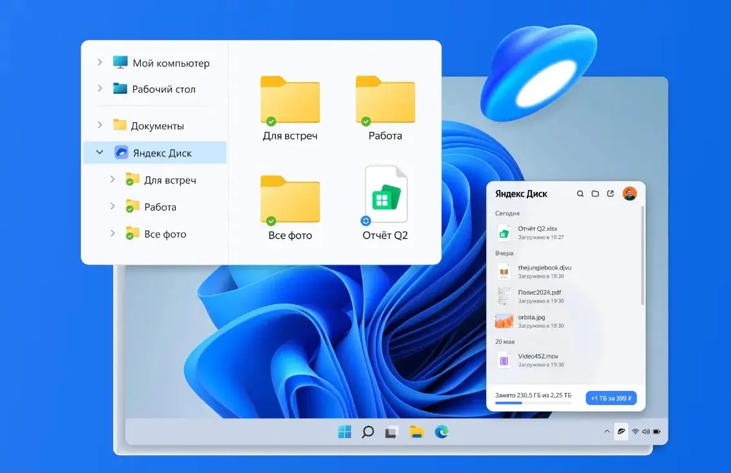Image resolution: width=731 pixels, height=473 pixels.
Task: Click the Вчера section heading
Action: [x=504, y=253]
